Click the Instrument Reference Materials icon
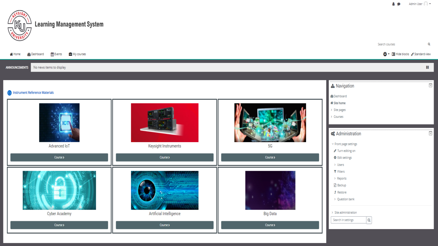The width and height of the screenshot is (438, 246). 10,93
